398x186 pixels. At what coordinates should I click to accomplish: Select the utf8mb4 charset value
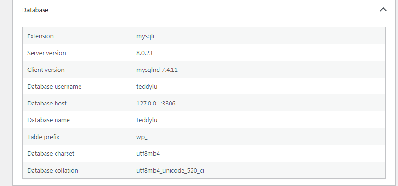pyautogui.click(x=148, y=153)
